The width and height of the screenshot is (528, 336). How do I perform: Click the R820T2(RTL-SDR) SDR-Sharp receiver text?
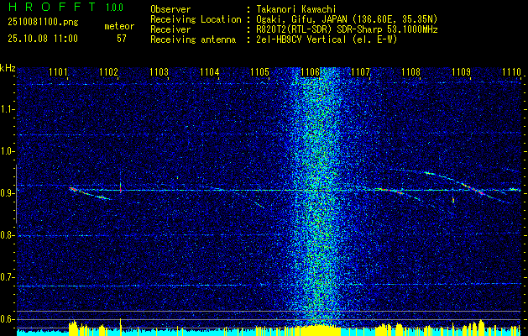click(x=347, y=29)
